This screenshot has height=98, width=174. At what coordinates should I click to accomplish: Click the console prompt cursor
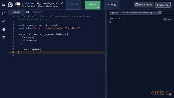(110, 21)
